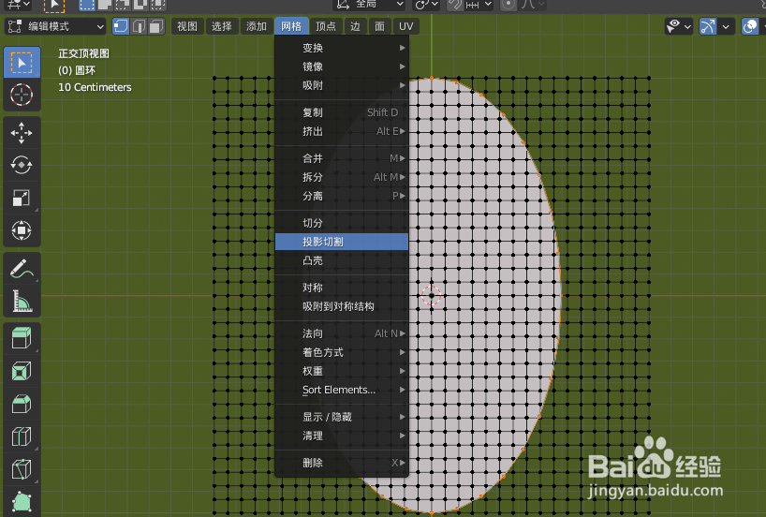Viewport: 766px width, 517px height.
Task: Open the visibility filter dropdown arrow
Action: click(x=688, y=26)
